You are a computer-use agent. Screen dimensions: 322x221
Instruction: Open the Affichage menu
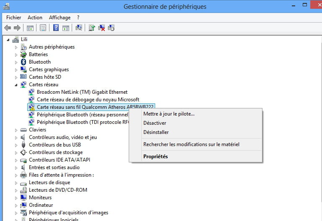click(x=60, y=18)
